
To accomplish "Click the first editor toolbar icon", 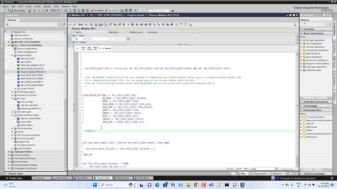I will pyautogui.click(x=70, y=25).
